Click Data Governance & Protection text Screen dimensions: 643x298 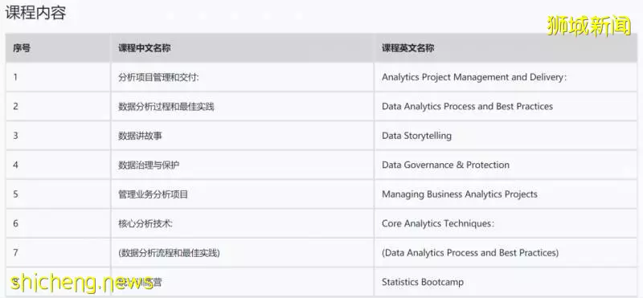point(445,165)
